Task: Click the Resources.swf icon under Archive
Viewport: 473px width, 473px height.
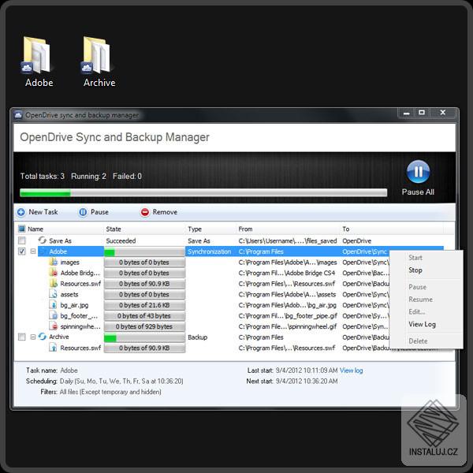Action: pos(53,348)
